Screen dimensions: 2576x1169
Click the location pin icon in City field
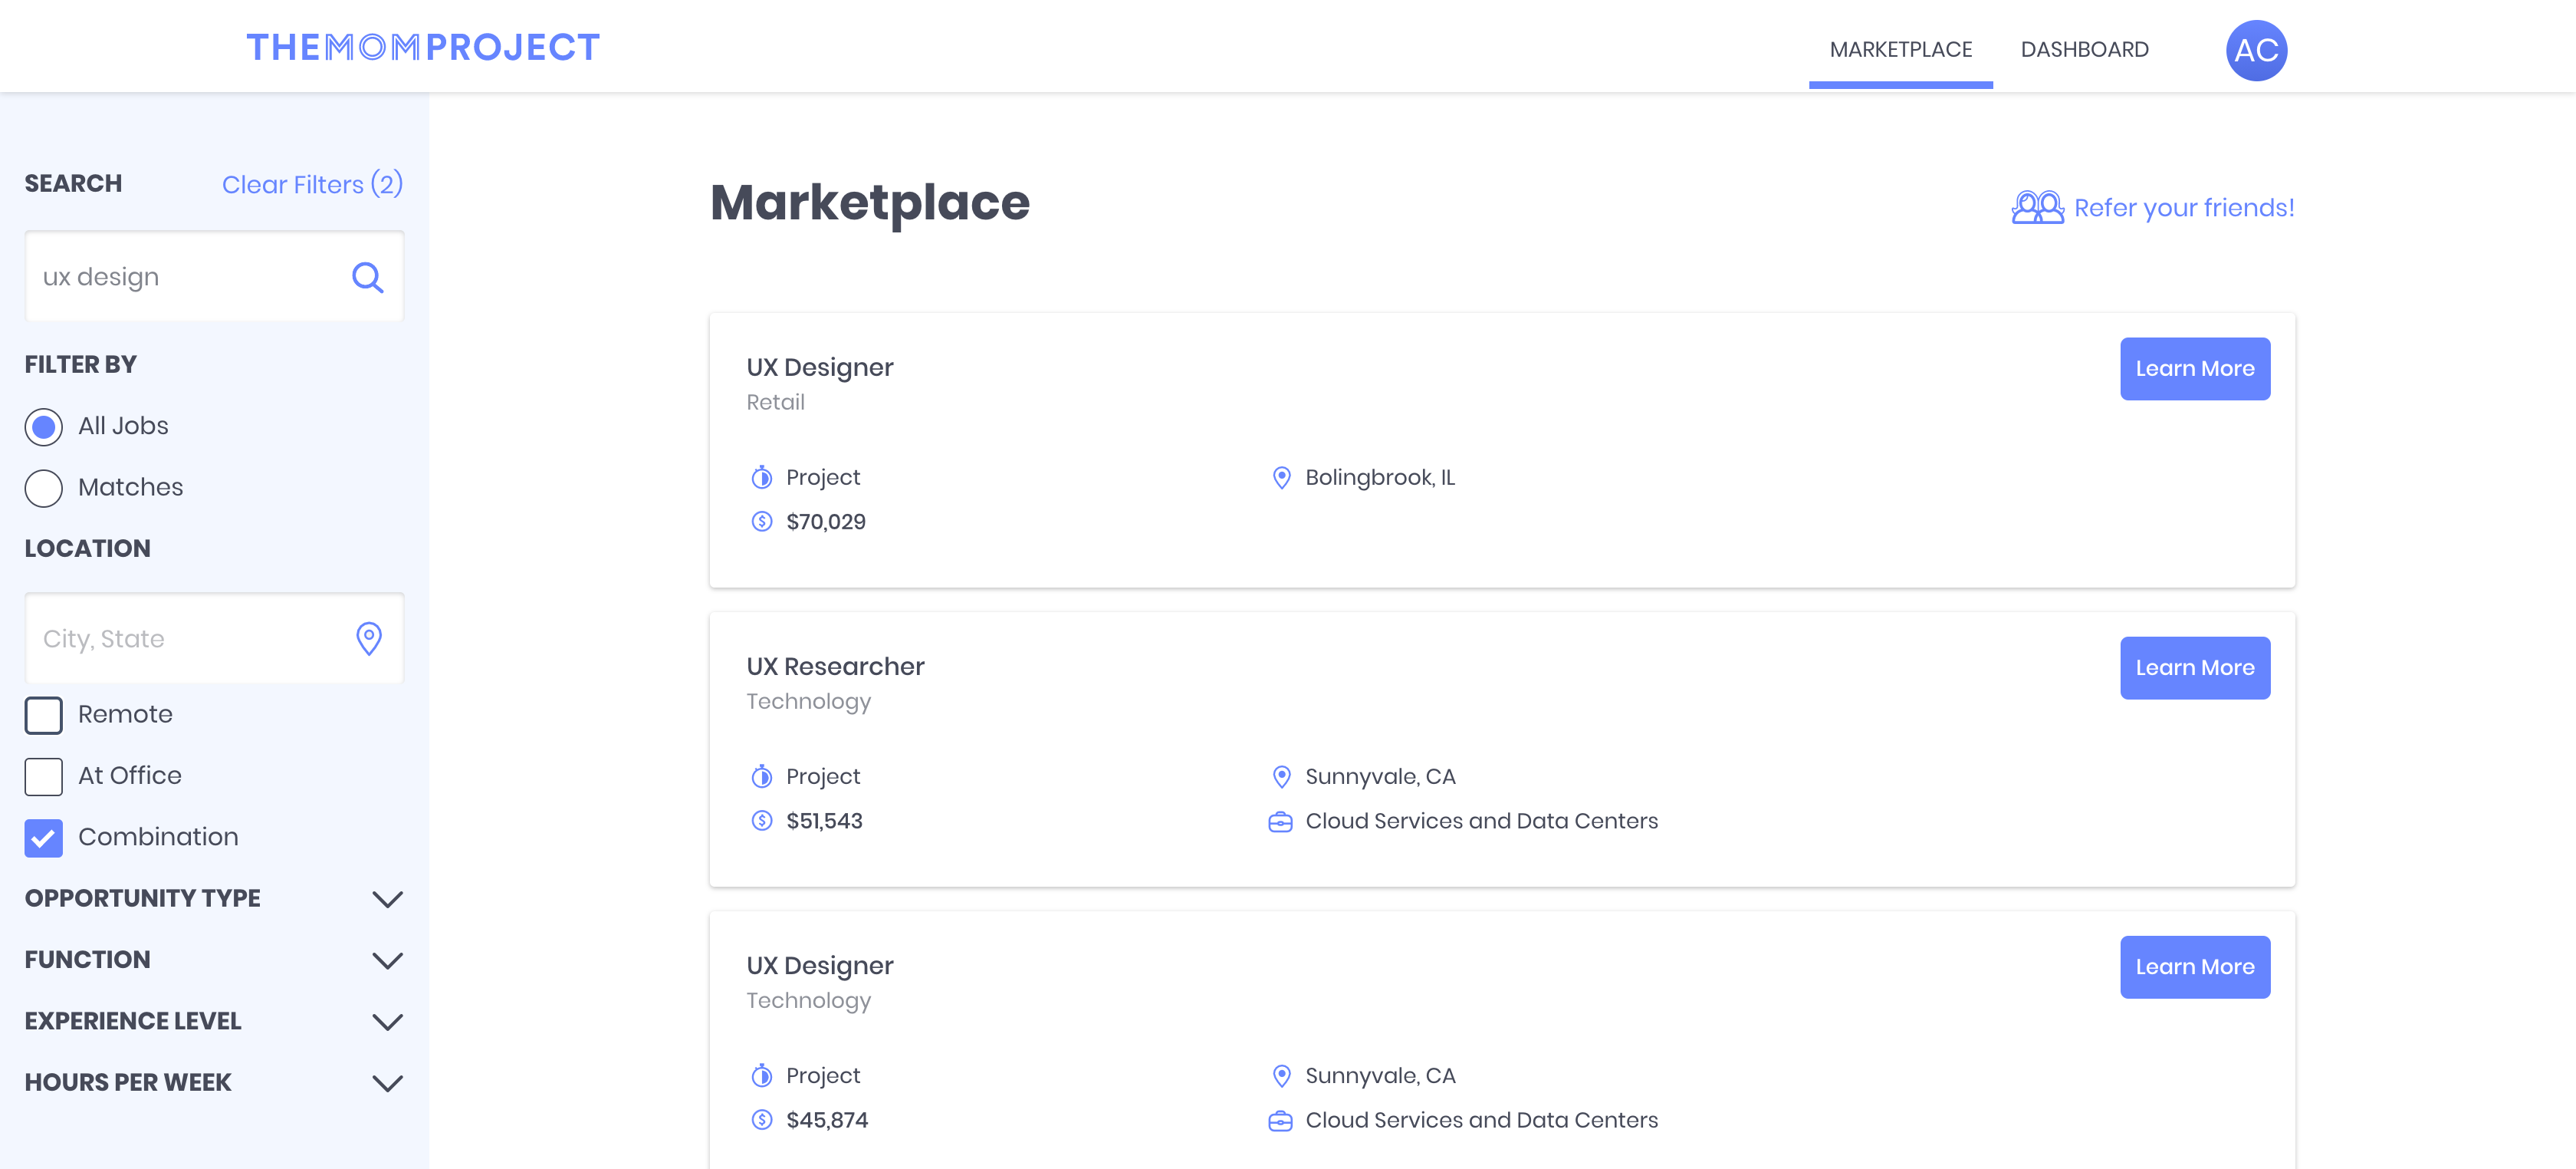369,638
